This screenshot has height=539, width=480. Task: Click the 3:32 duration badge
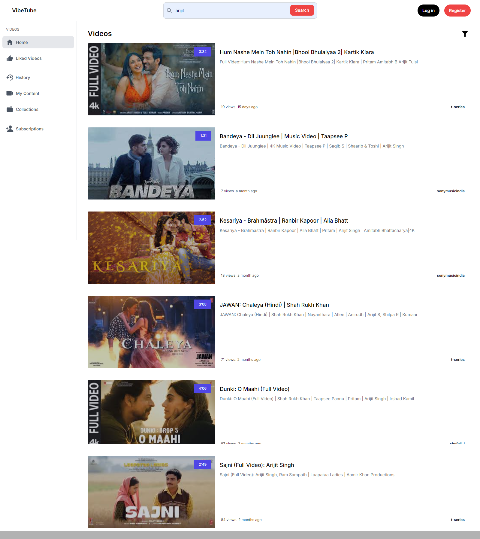tap(203, 52)
